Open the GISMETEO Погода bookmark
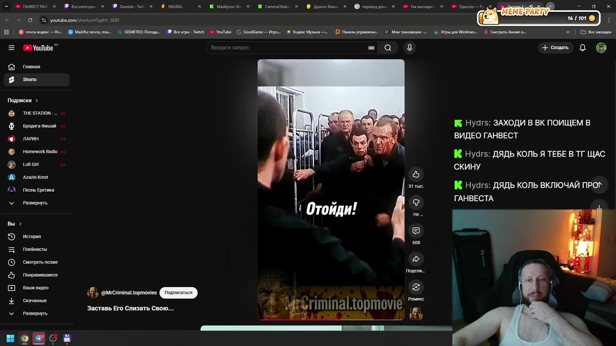The width and height of the screenshot is (616, 346). (x=139, y=32)
